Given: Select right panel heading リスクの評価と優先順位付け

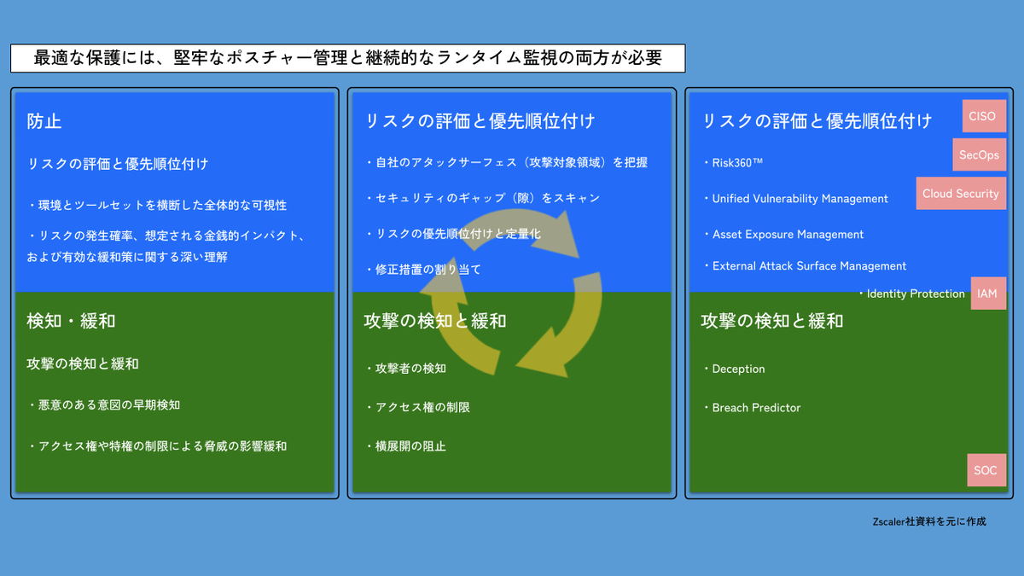Looking at the screenshot, I should [817, 121].
